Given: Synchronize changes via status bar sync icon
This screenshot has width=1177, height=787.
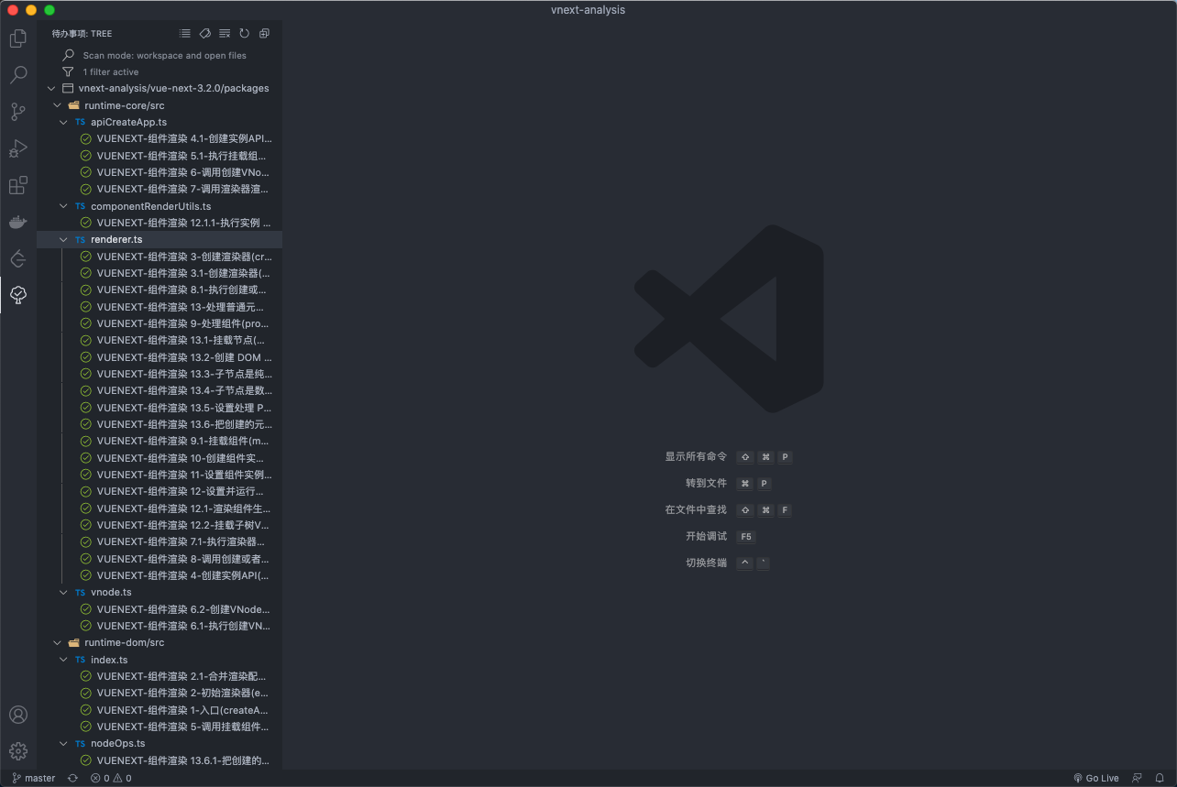Looking at the screenshot, I should pyautogui.click(x=72, y=778).
